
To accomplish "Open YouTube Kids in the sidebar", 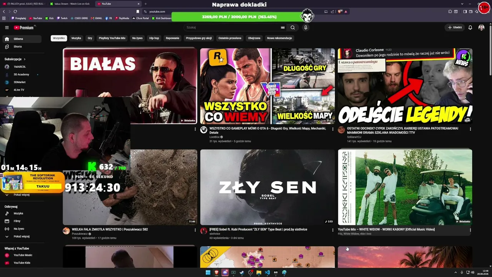I will pyautogui.click(x=22, y=263).
